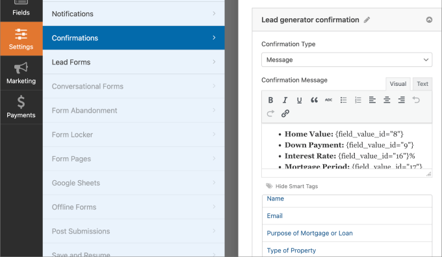Open the Form Abandonment settings
442x257 pixels.
(134, 111)
